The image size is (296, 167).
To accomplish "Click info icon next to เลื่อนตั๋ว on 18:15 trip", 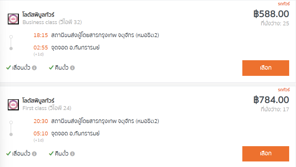I will click(x=34, y=68).
